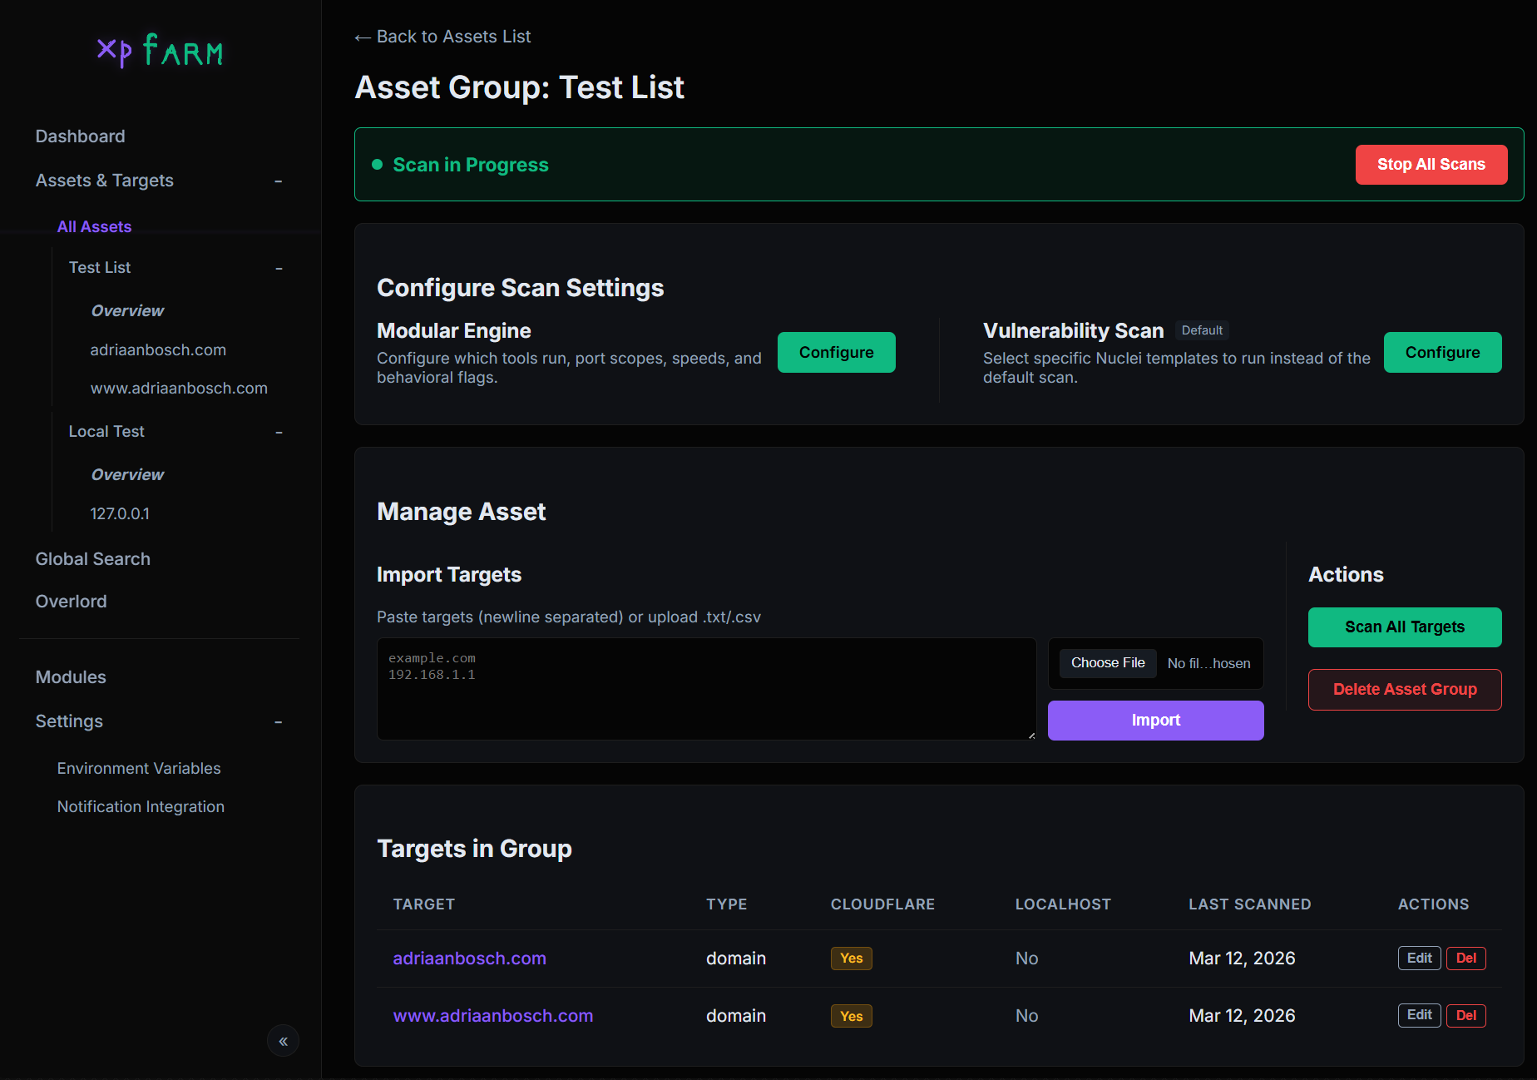Open the Modules sidebar item
The width and height of the screenshot is (1537, 1080).
[x=71, y=677]
